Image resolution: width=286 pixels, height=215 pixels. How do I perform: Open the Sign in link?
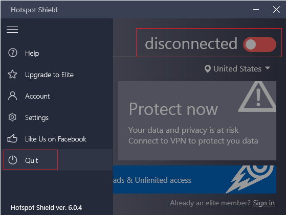point(264,203)
